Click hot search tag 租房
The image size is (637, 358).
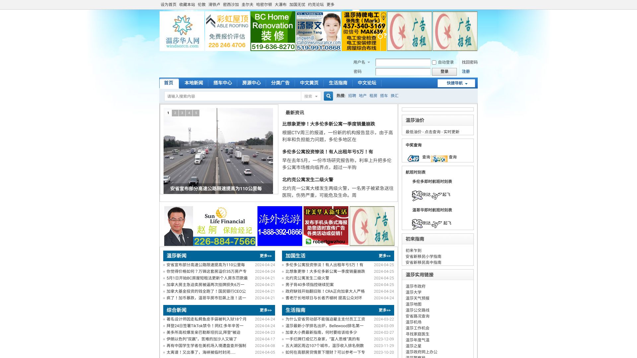pos(373,96)
